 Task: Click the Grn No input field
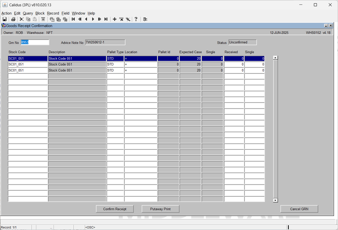point(35,42)
